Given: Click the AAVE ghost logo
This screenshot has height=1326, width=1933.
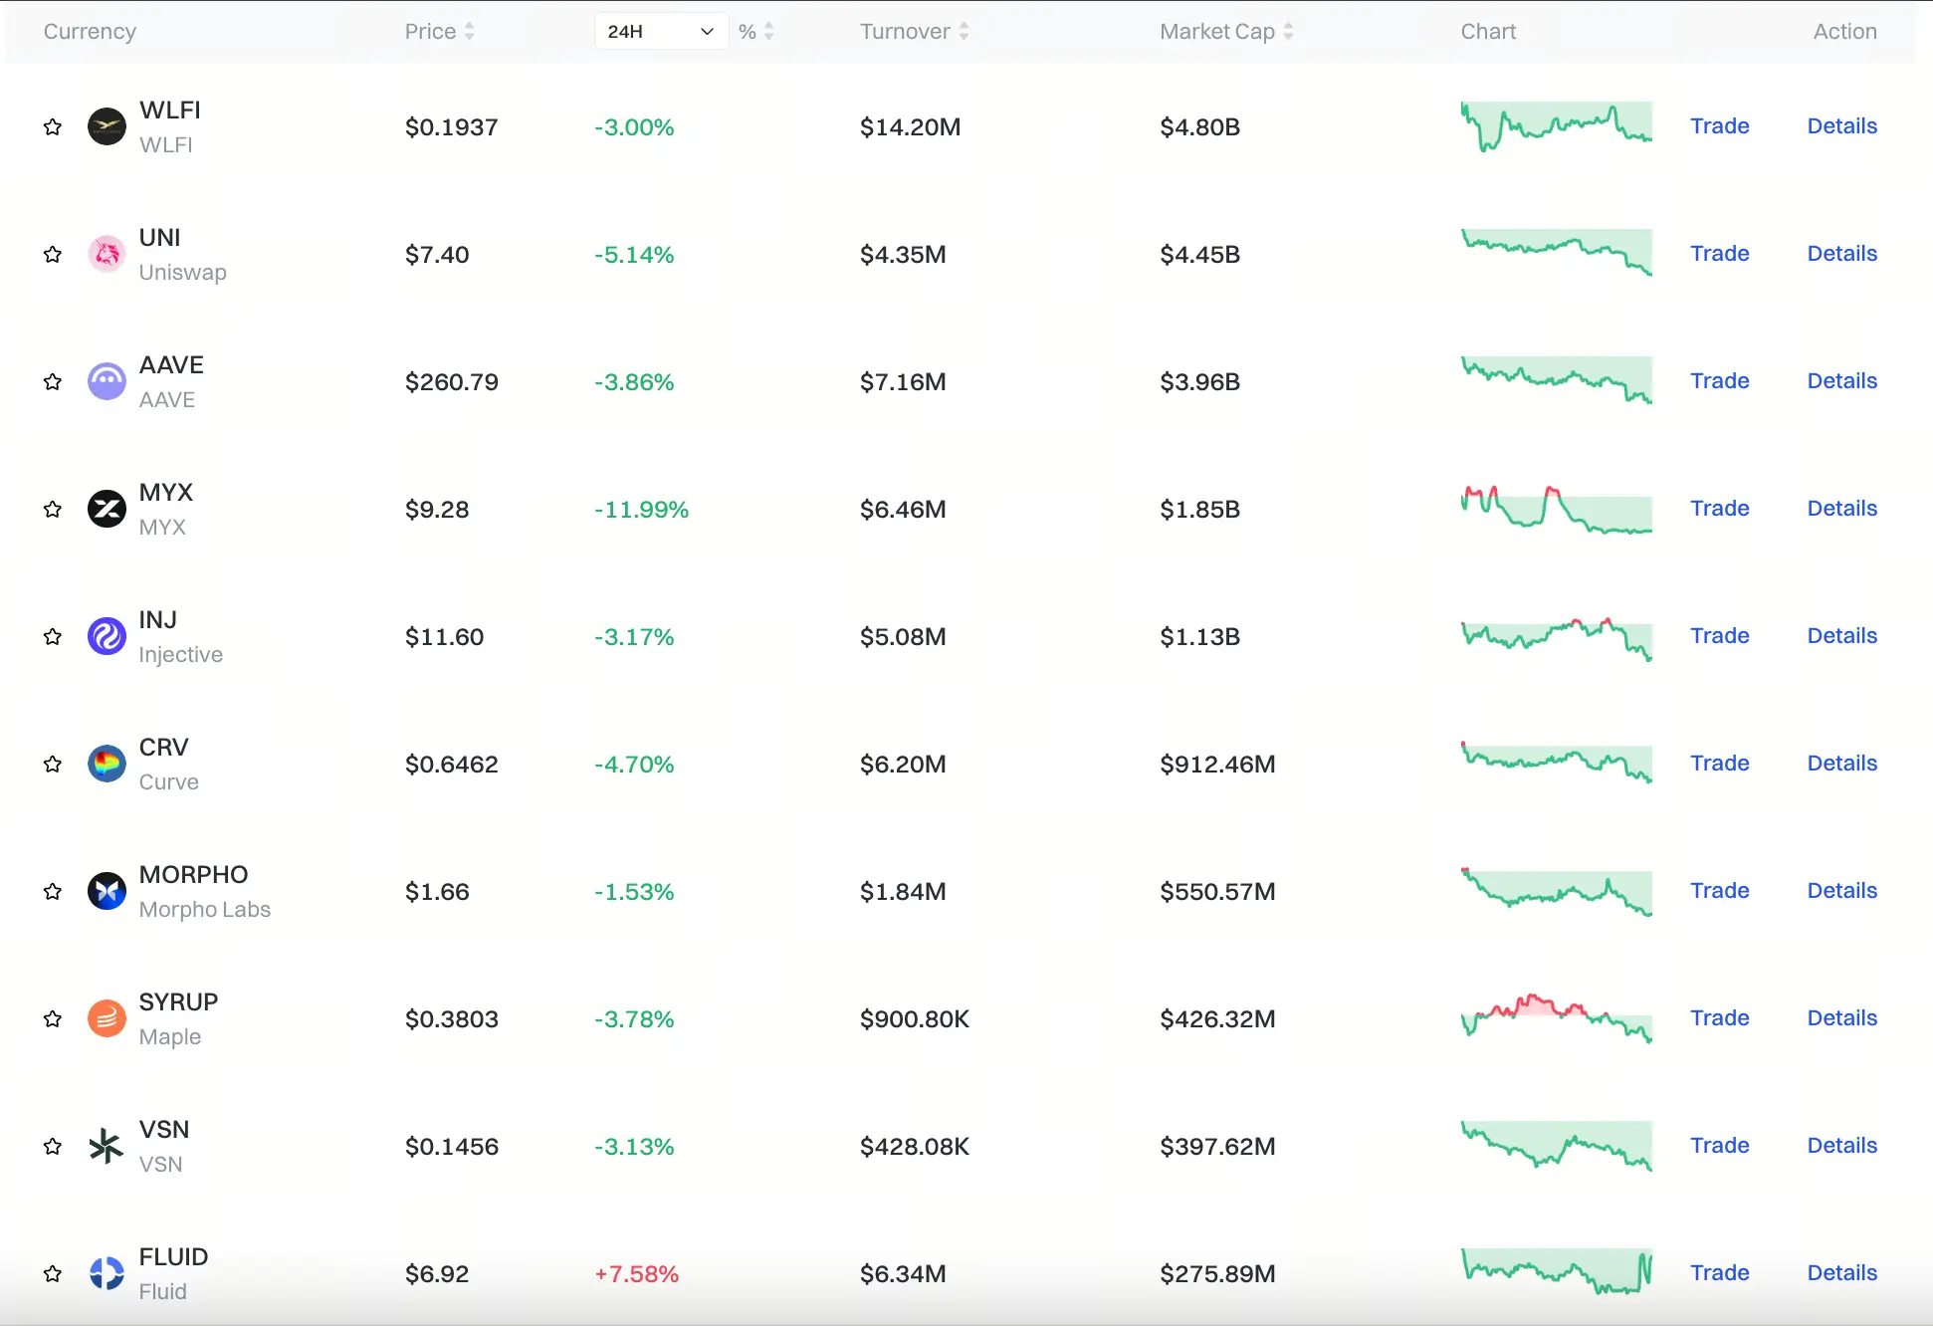Looking at the screenshot, I should (107, 381).
